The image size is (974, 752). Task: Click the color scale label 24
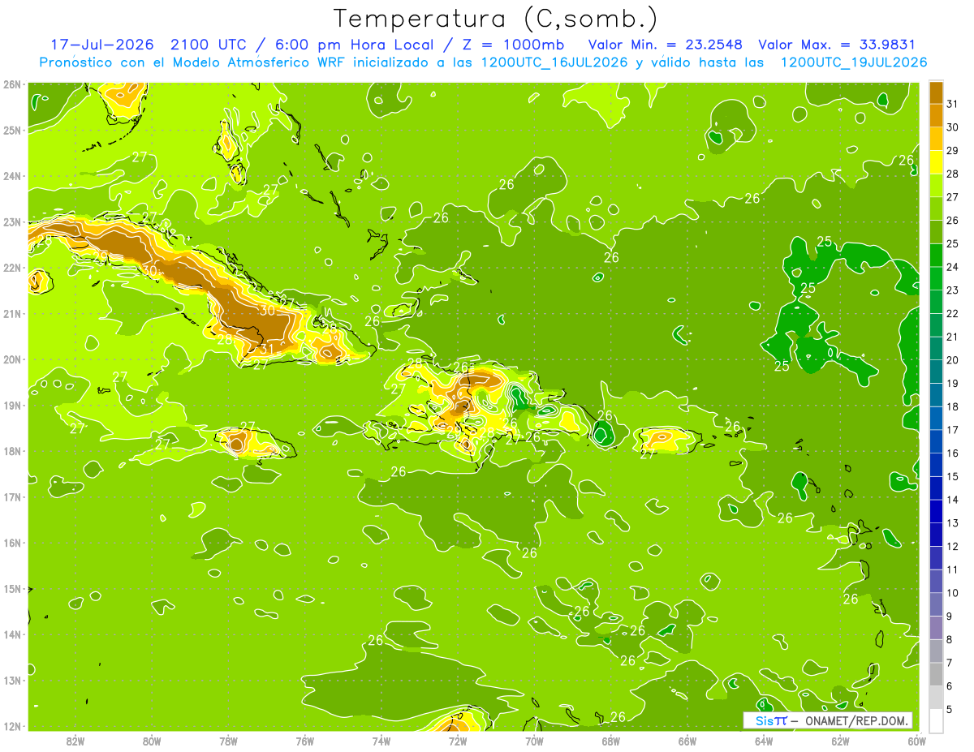pyautogui.click(x=950, y=267)
